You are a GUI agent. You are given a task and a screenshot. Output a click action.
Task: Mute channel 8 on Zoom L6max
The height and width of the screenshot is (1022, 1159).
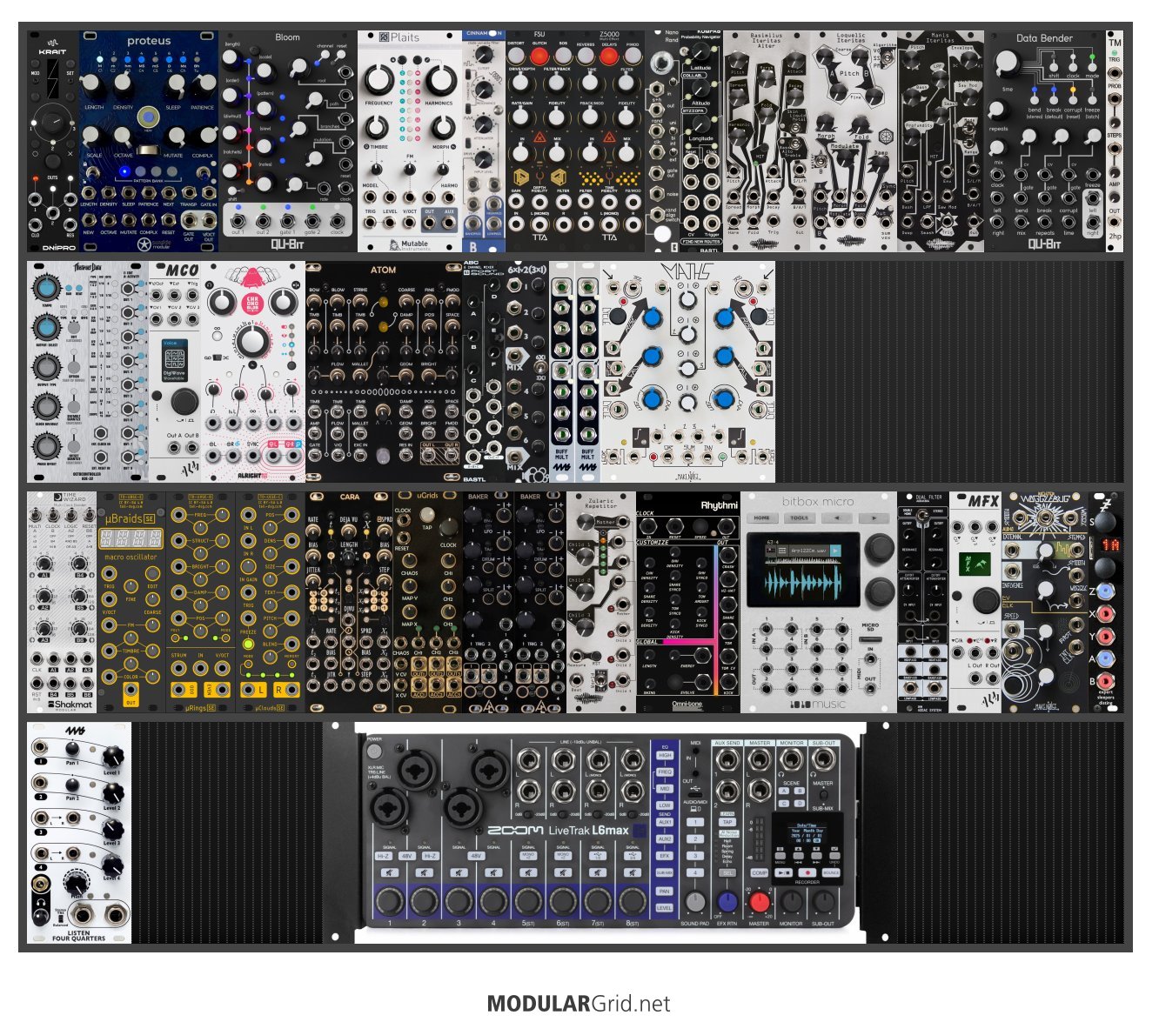633,873
